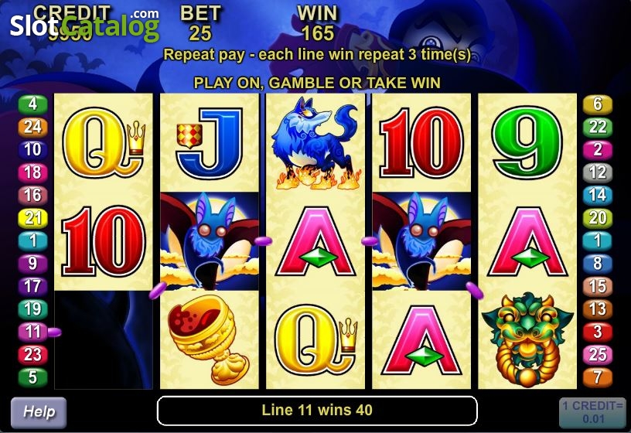Select the blue wolf symbol on reel three
631x433 pixels.
coord(315,143)
